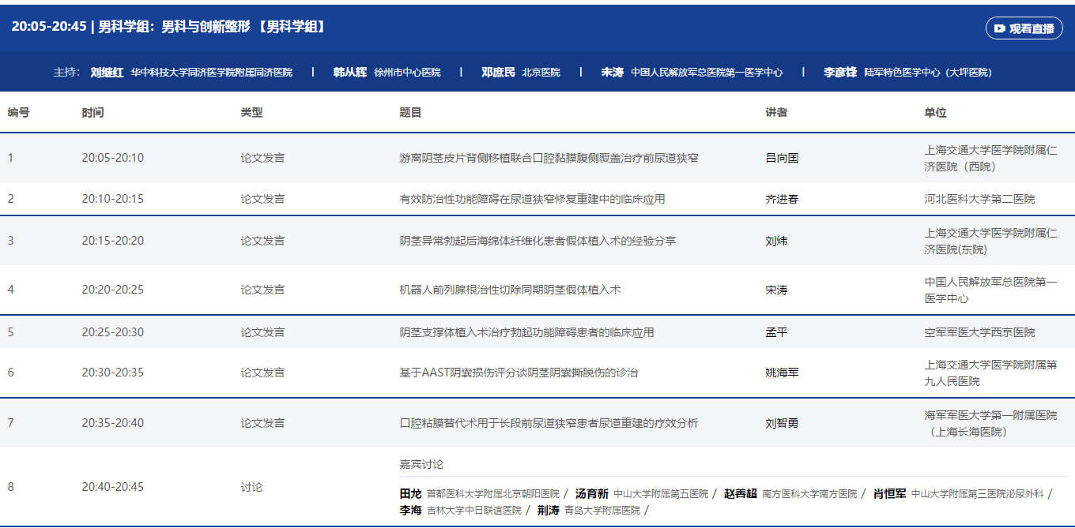This screenshot has width=1075, height=528.
Task: Select speaker 孟平 in row 5
Action: point(776,332)
